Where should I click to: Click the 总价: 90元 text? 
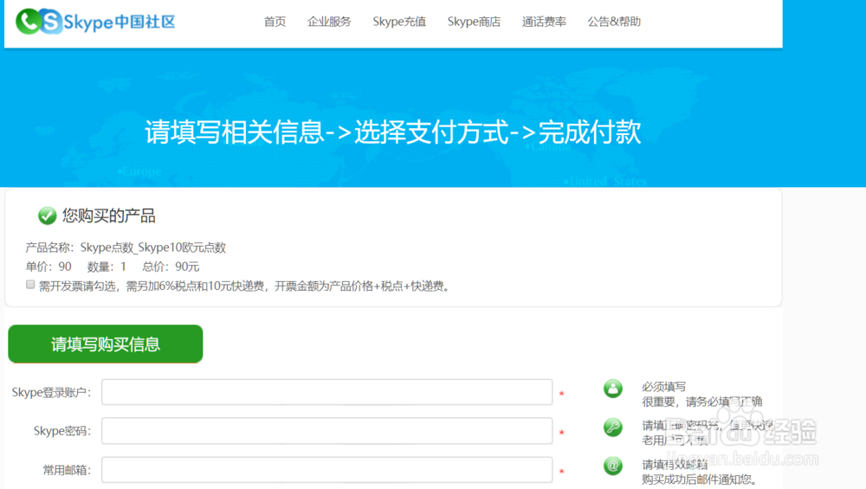(x=171, y=267)
